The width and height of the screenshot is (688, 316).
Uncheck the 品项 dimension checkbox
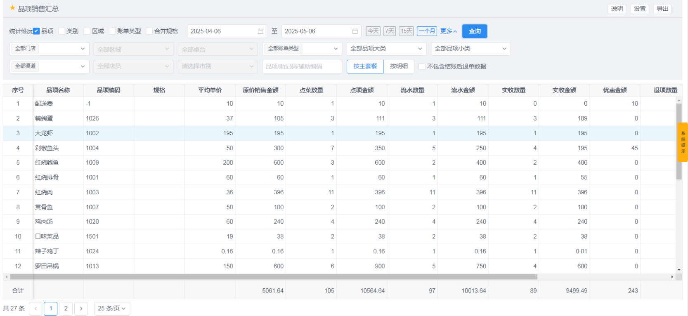36,31
